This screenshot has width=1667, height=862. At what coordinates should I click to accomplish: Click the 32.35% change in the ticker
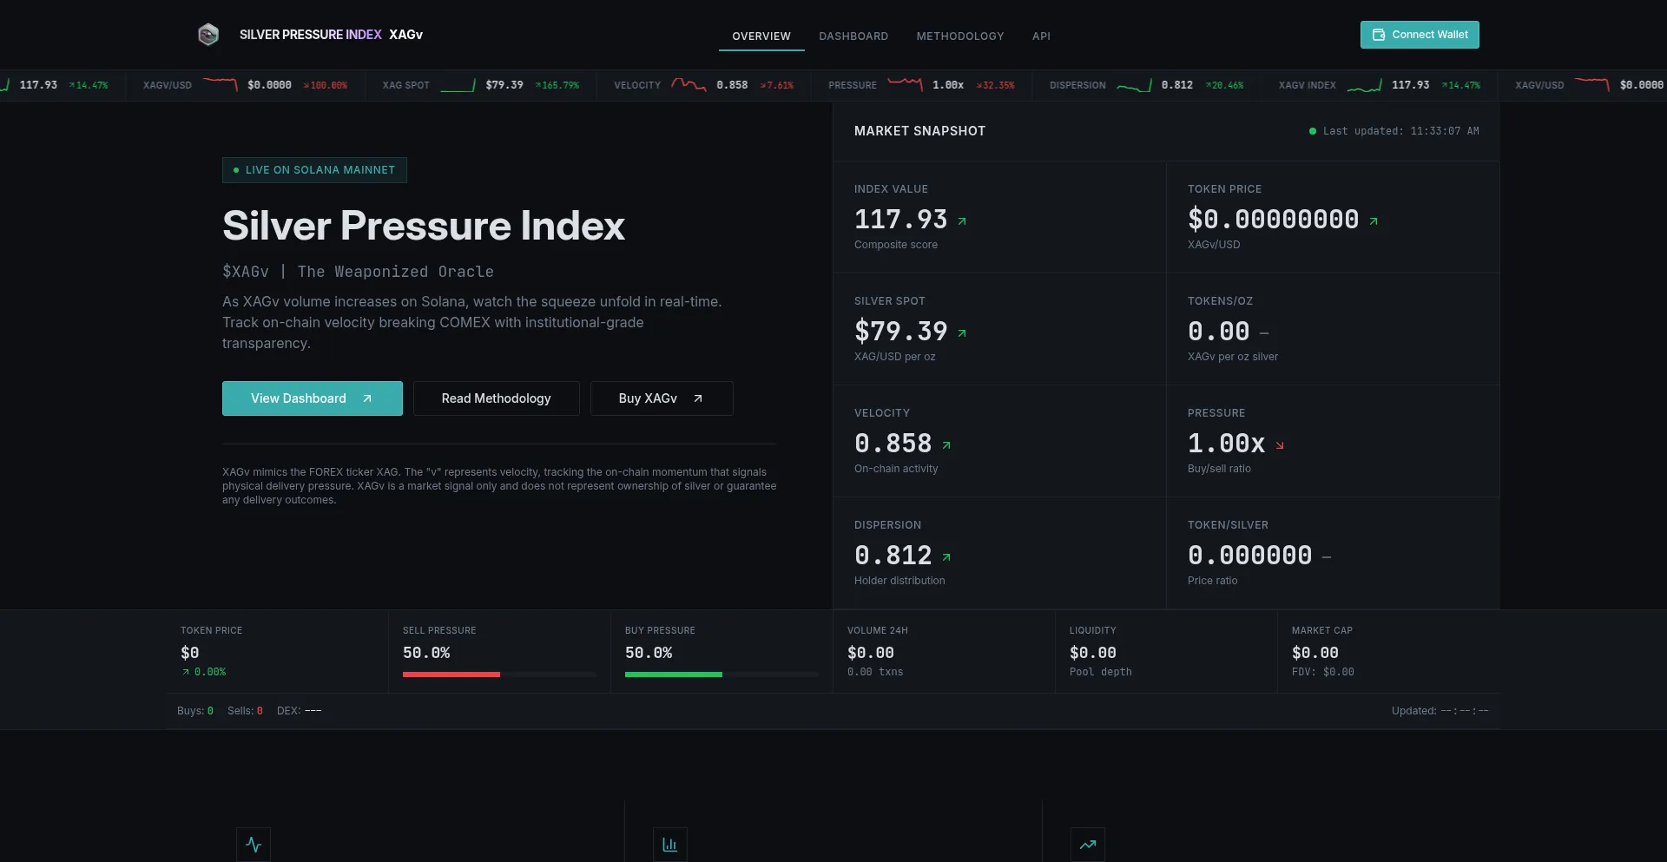pos(996,85)
